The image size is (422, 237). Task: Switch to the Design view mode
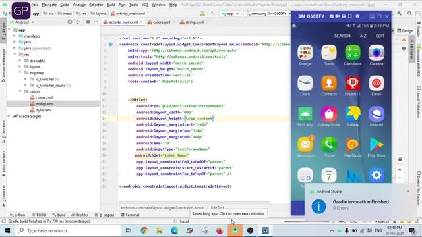click(406, 31)
